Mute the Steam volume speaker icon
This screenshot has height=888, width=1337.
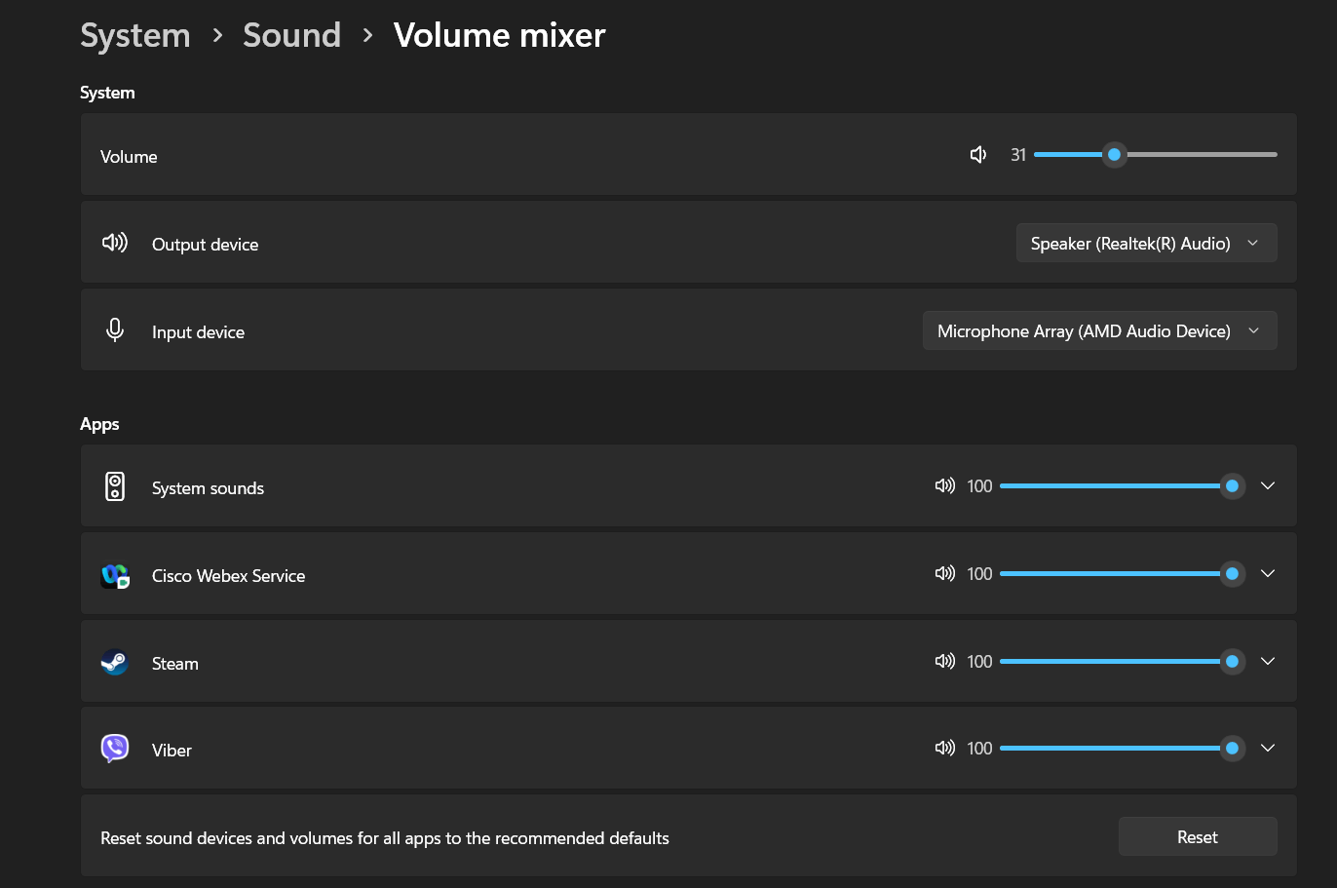[x=944, y=661]
